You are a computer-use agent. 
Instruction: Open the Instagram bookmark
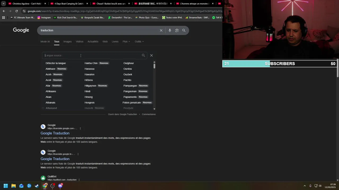tap(44, 18)
